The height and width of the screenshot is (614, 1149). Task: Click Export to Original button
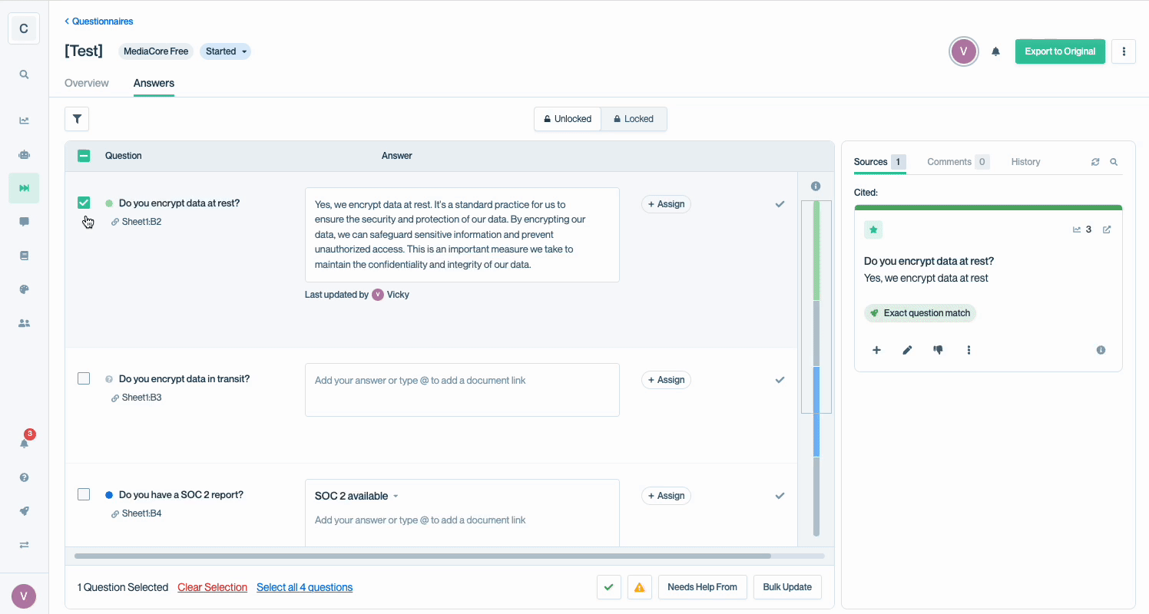(1060, 51)
